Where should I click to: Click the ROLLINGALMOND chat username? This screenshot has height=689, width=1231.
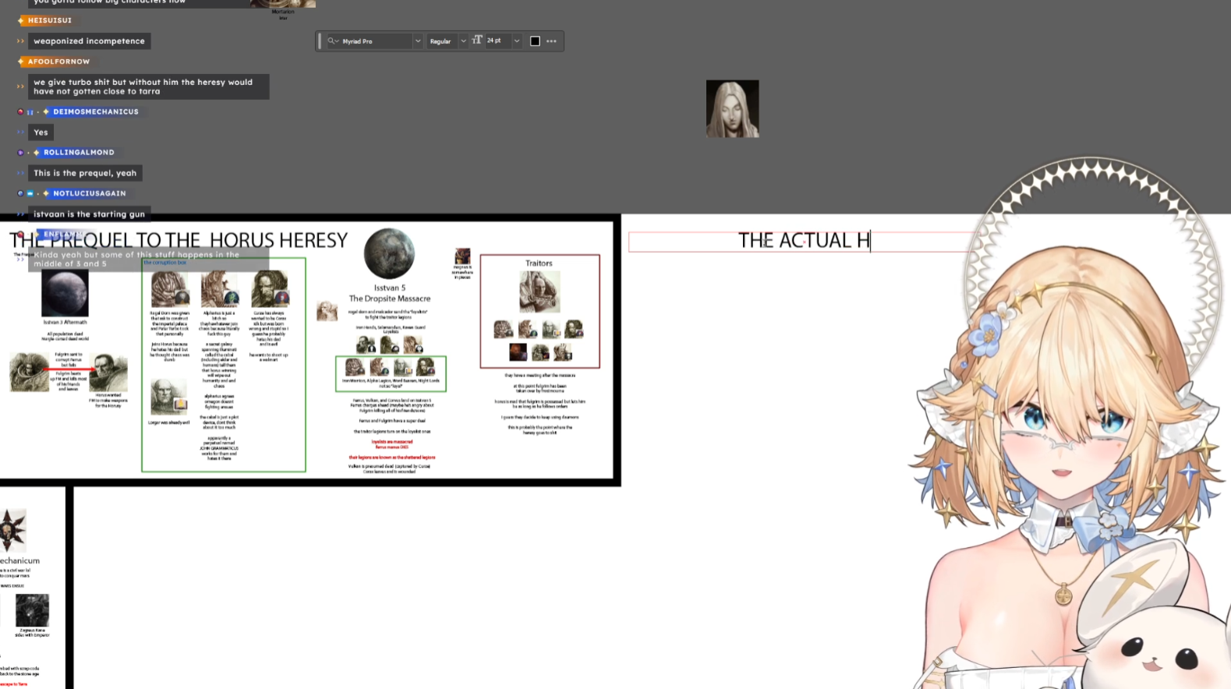[x=79, y=153]
